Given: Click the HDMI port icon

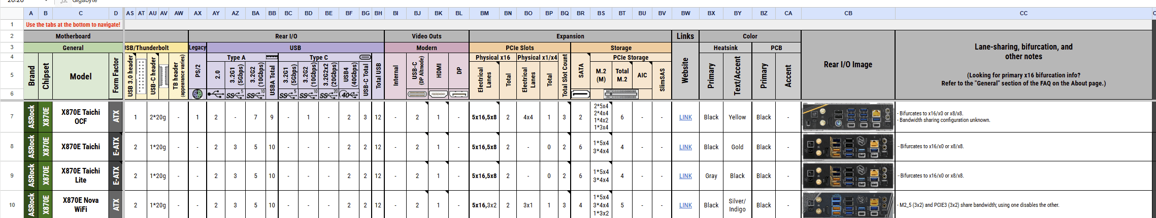Looking at the screenshot, I should point(438,94).
